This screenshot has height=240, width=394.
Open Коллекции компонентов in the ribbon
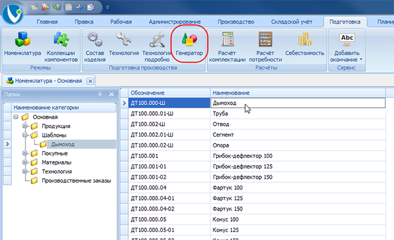61,46
